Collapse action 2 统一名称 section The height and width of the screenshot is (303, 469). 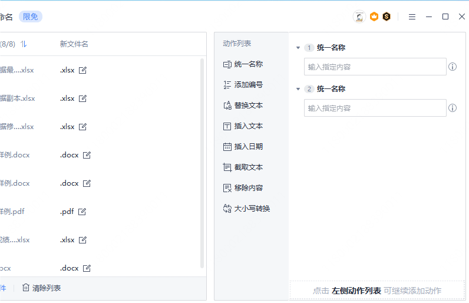298,89
